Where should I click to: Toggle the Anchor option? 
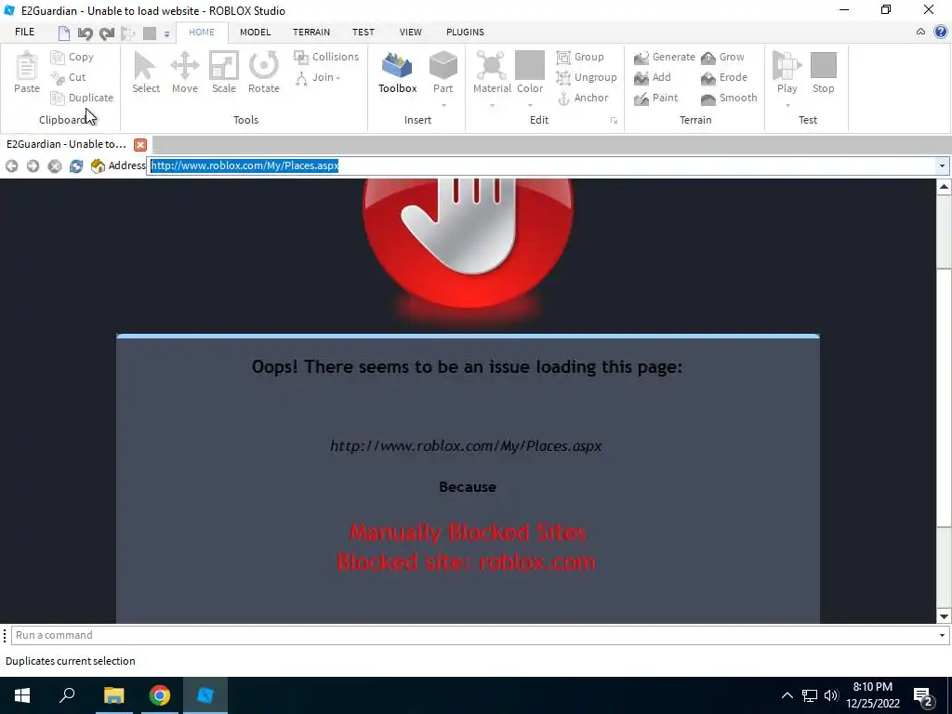point(582,98)
